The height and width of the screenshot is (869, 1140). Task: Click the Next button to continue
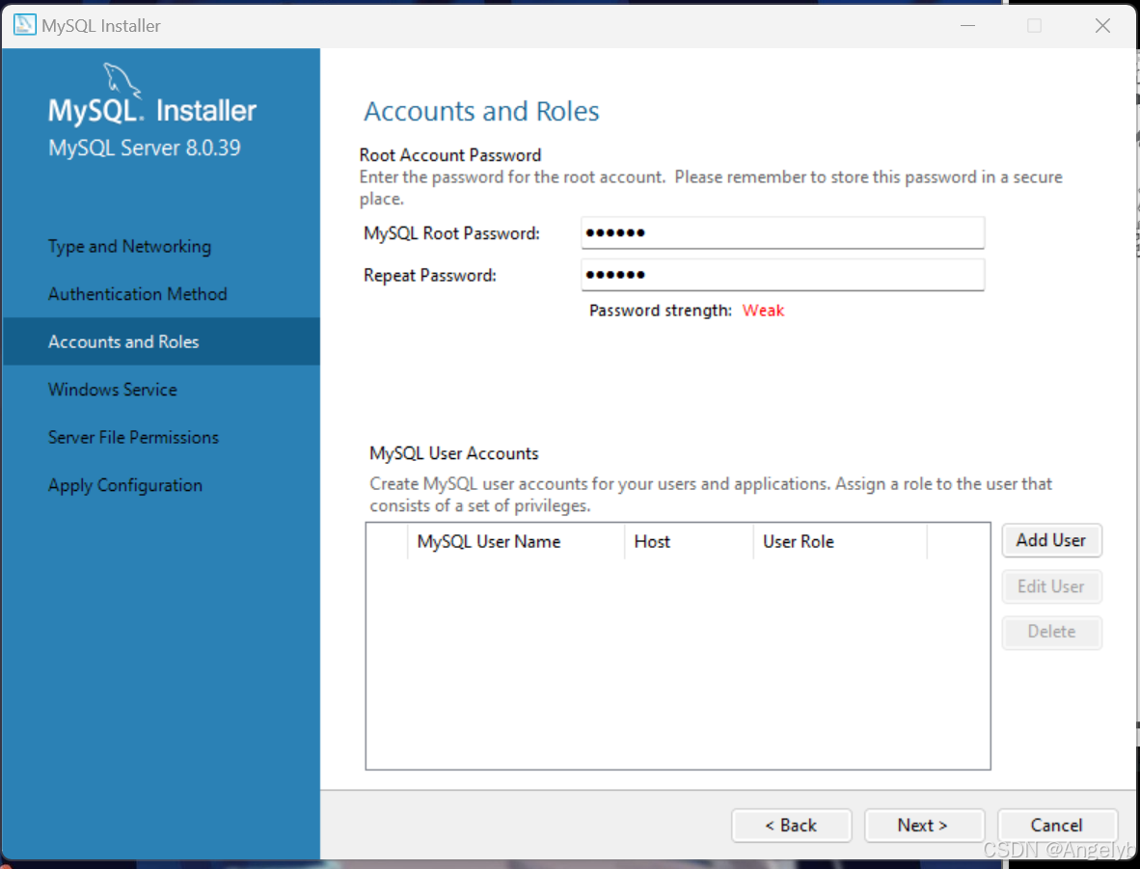(x=923, y=825)
